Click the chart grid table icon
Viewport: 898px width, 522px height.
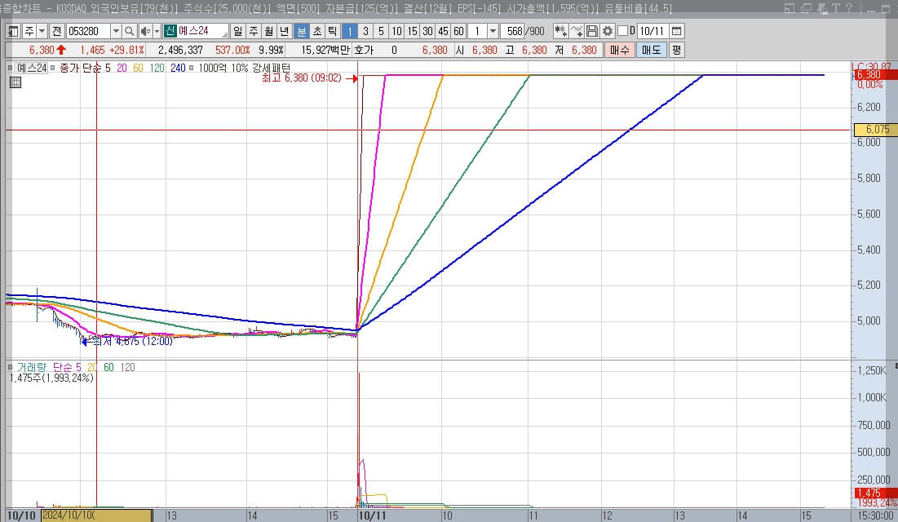tap(15, 82)
